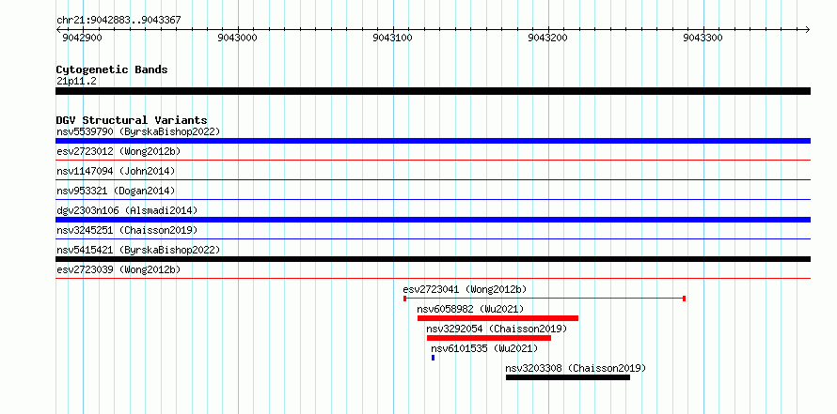Open nsv6058982 (Wu2021) variant label
Viewport: 837px width, 414px height.
[x=471, y=309]
